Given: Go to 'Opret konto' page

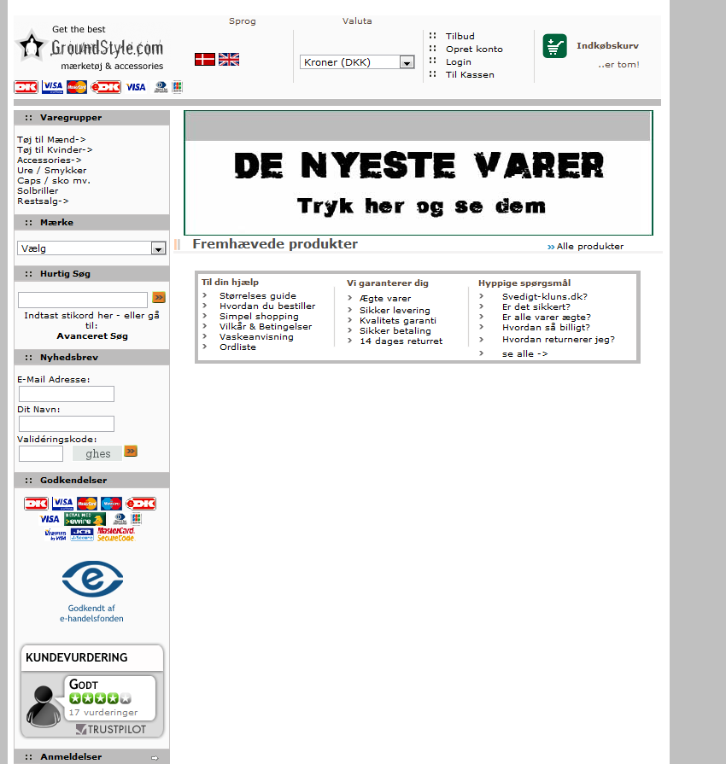Looking at the screenshot, I should [x=474, y=50].
